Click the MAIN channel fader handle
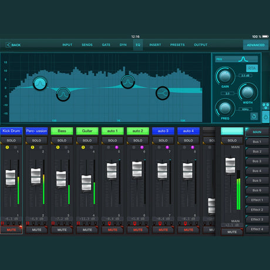 coord(230,165)
